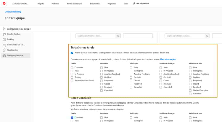Screen dimensions: 222x122
Task: Click the pin icon for Fixar página atual
Action: click(x=134, y=4)
